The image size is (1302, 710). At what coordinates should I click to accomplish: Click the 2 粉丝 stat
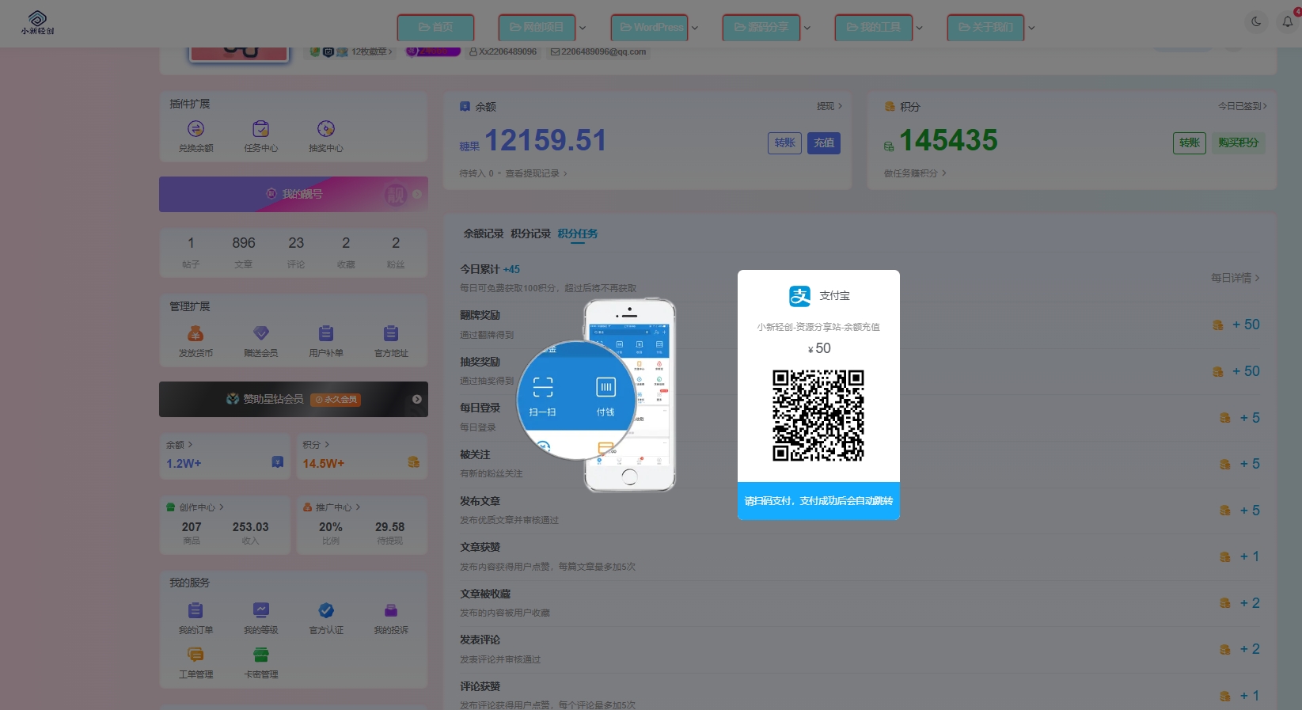[396, 252]
